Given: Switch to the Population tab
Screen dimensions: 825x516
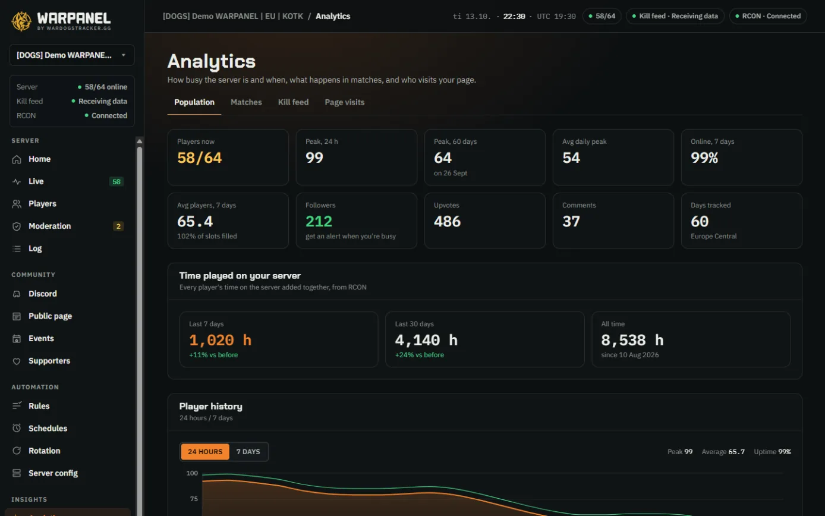Looking at the screenshot, I should click(194, 102).
